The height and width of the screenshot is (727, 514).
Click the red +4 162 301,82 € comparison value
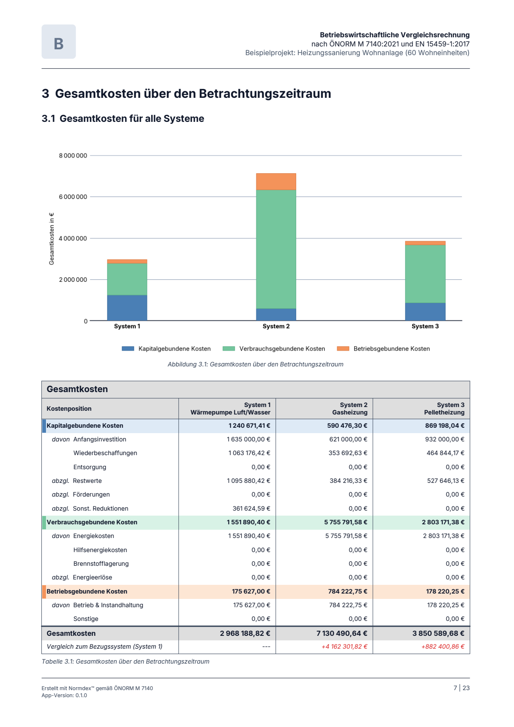point(344,647)
